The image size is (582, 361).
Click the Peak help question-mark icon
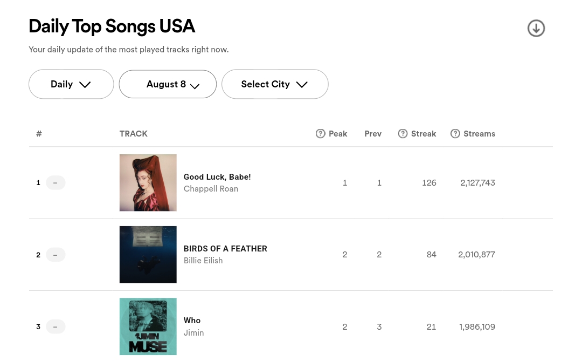320,133
